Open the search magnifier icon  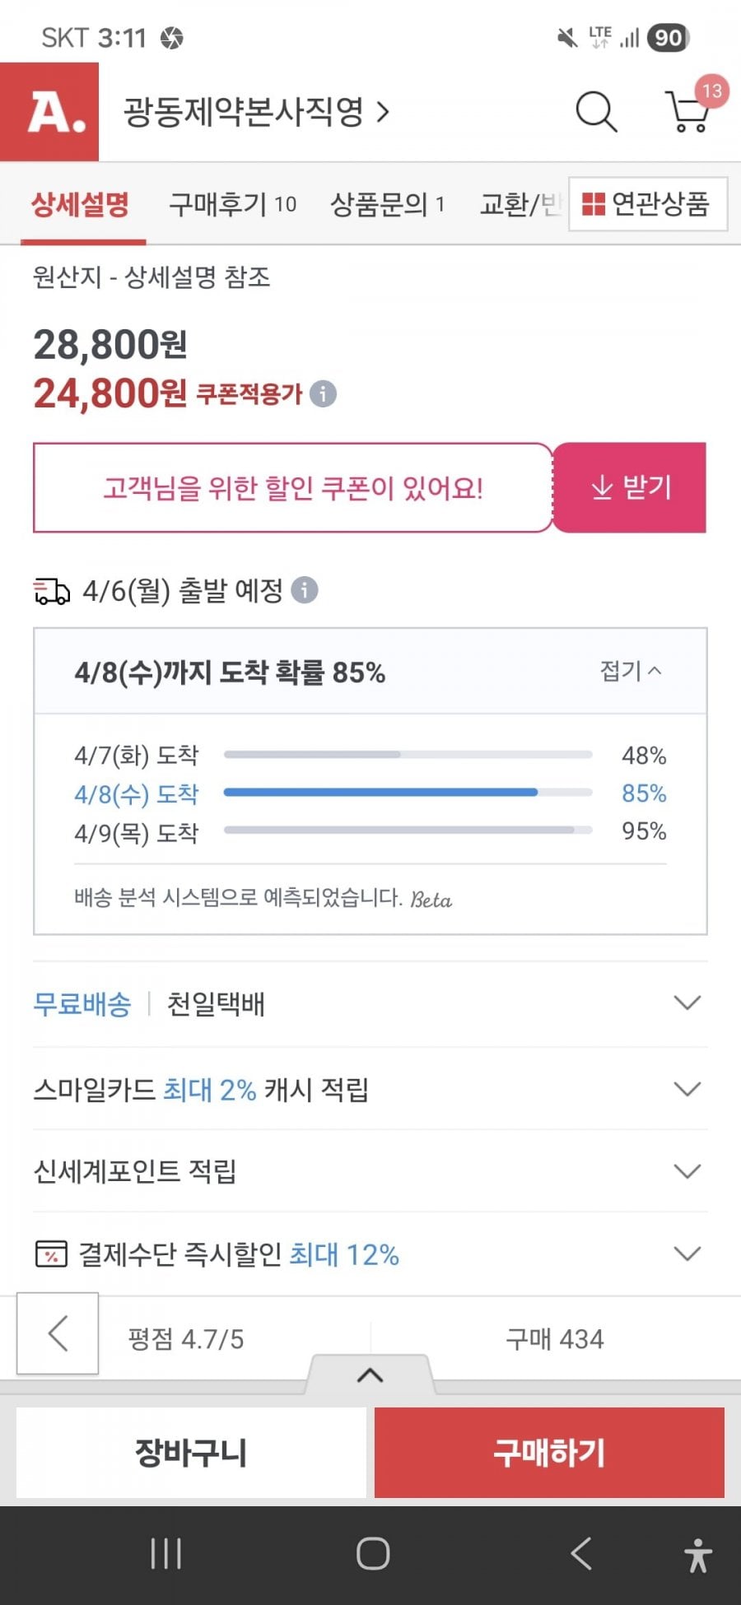595,112
